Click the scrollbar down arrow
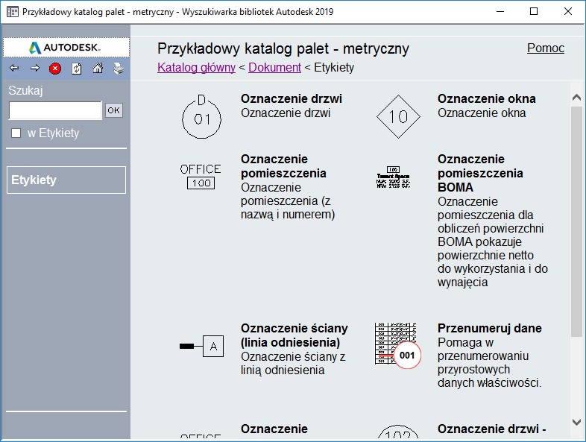Screen dimensions: 586x442 (x=576, y=422)
